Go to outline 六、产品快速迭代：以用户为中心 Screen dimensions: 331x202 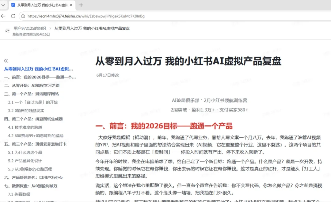click(x=33, y=177)
